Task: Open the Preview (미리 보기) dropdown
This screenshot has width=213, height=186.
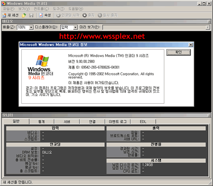Action: (208, 27)
